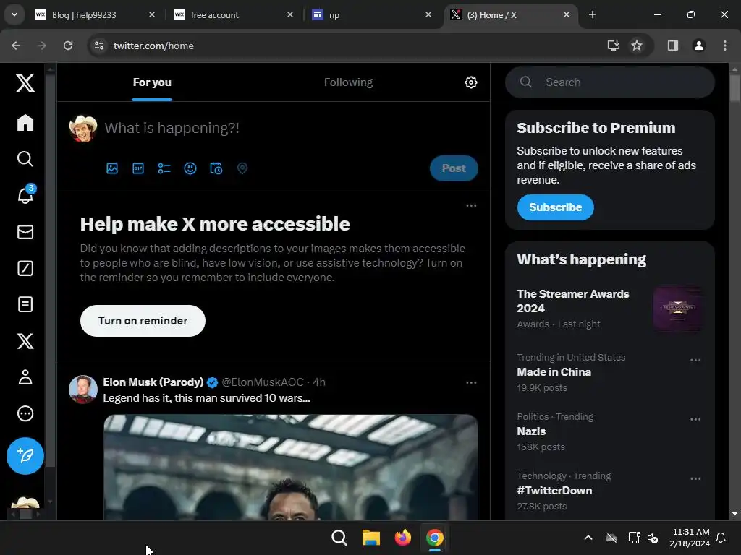Open emoji picker in composer
Viewport: 741px width, 555px height.
(190, 168)
